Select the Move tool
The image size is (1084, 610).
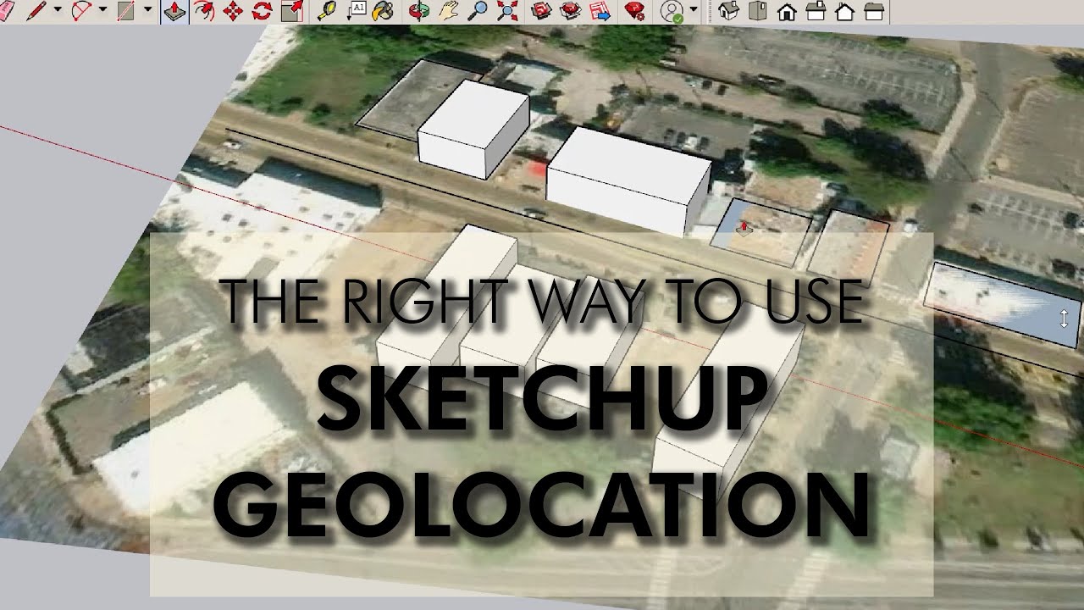pos(233,11)
